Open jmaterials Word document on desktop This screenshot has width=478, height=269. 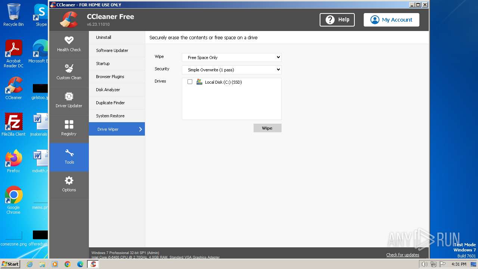click(x=40, y=125)
